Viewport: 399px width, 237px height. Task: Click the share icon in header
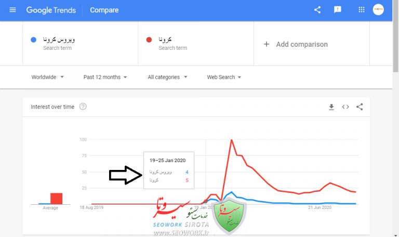coord(317,10)
